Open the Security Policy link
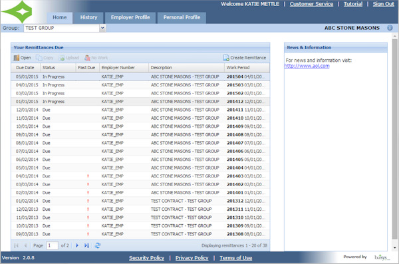Image resolution: width=399 pixels, height=264 pixels. coord(146,258)
